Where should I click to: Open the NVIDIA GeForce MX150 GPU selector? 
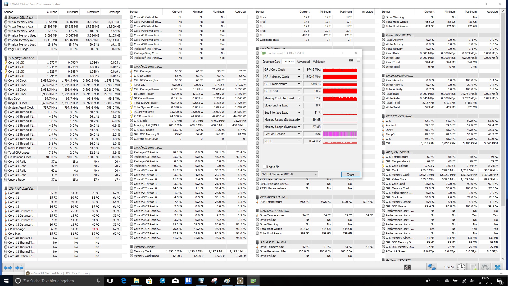pos(289,174)
